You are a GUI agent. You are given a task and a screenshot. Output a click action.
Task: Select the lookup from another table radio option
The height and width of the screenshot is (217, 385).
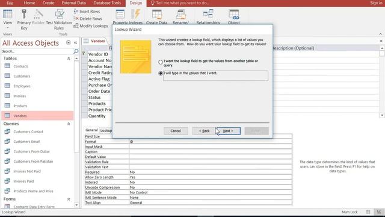(161, 62)
